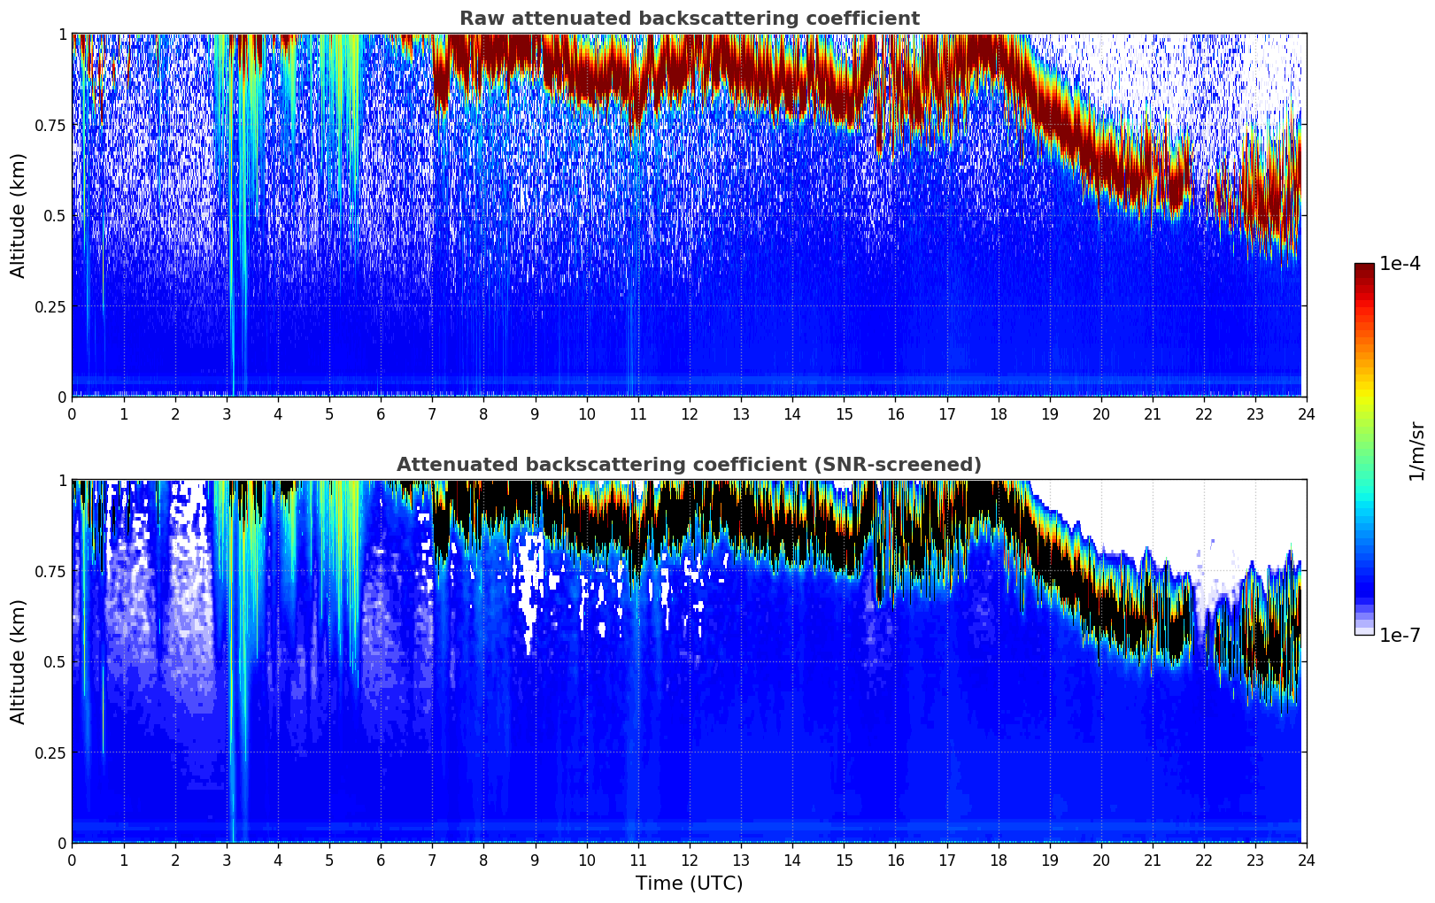
Task: Click the bottom plot's 'Altitude (km)' axis label
Action: [19, 661]
